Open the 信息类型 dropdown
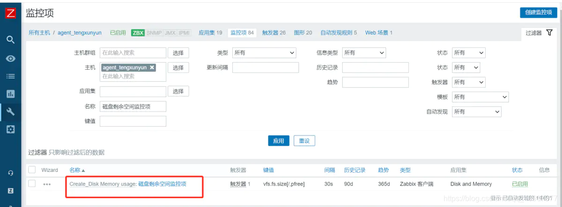This screenshot has height=207, width=562. (x=364, y=53)
